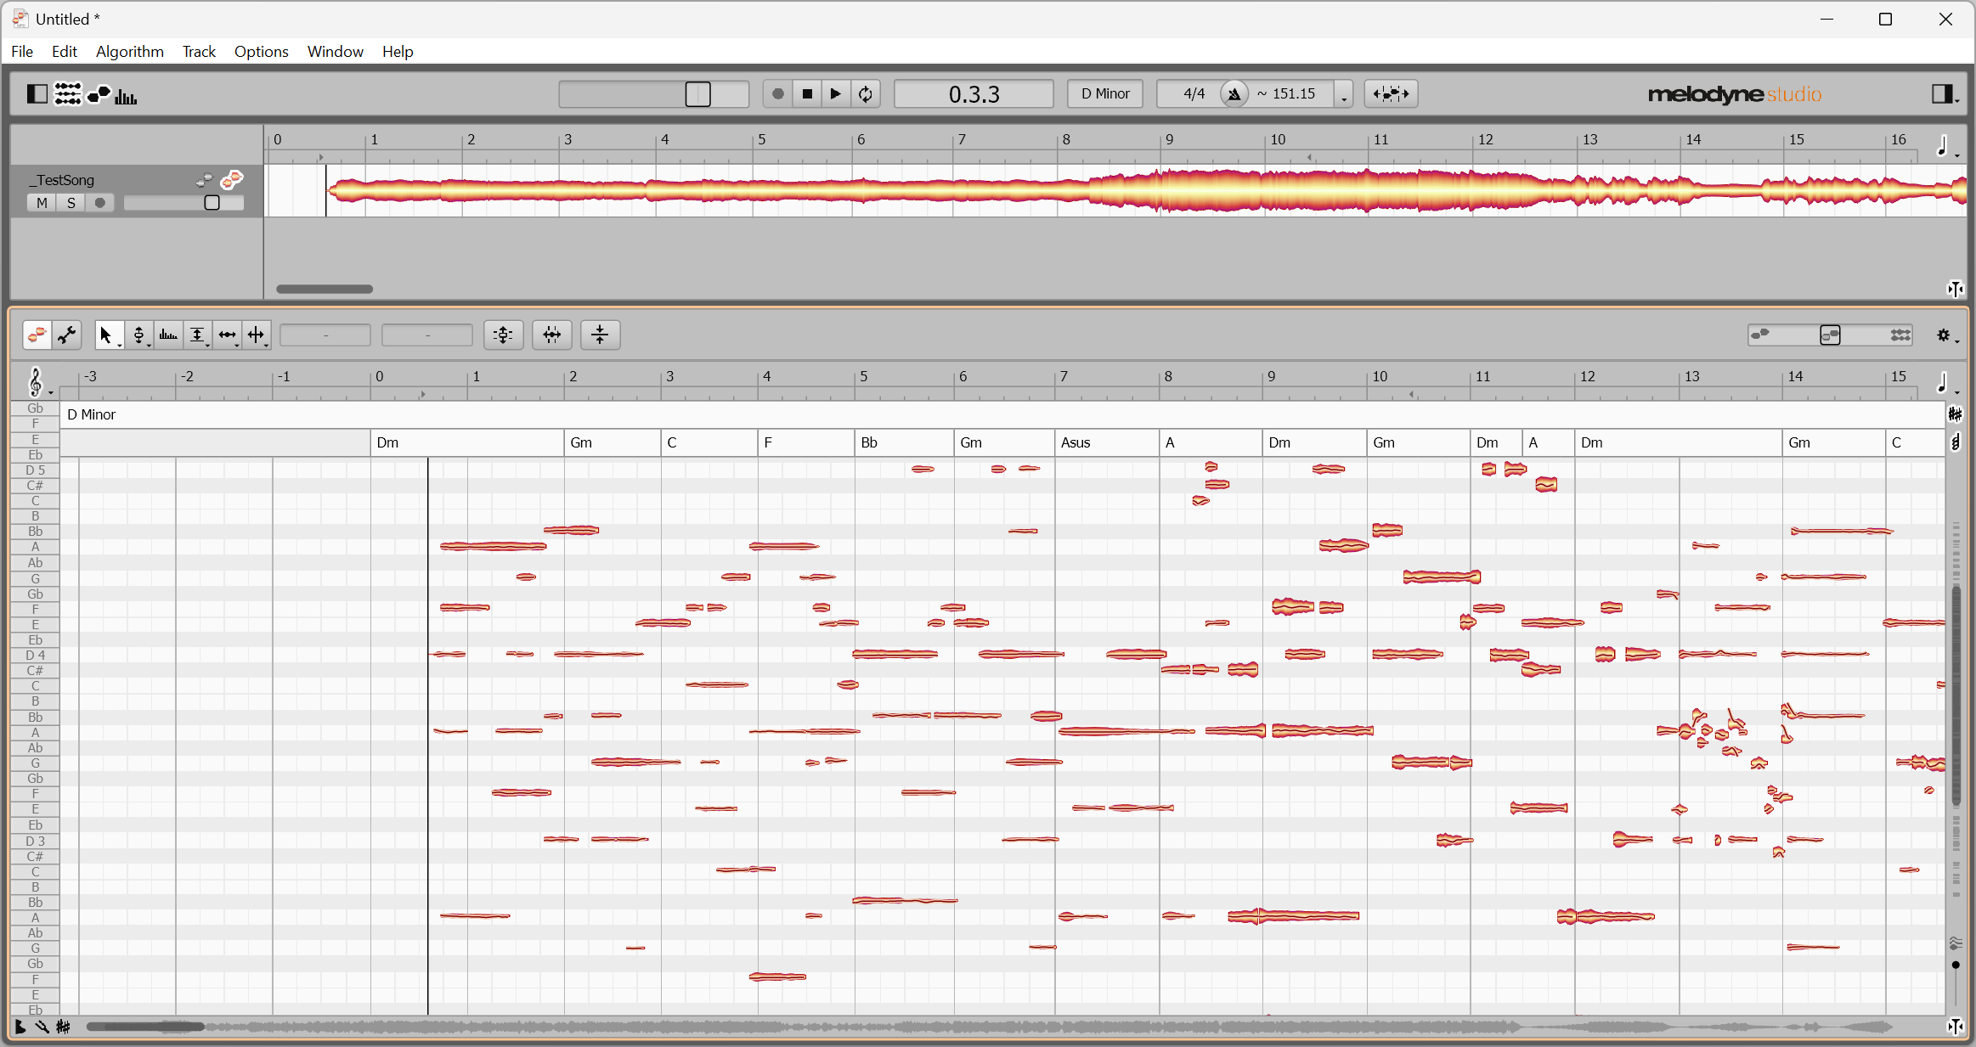Click the Quantize Time macro button
Image resolution: width=1976 pixels, height=1047 pixels.
552,335
